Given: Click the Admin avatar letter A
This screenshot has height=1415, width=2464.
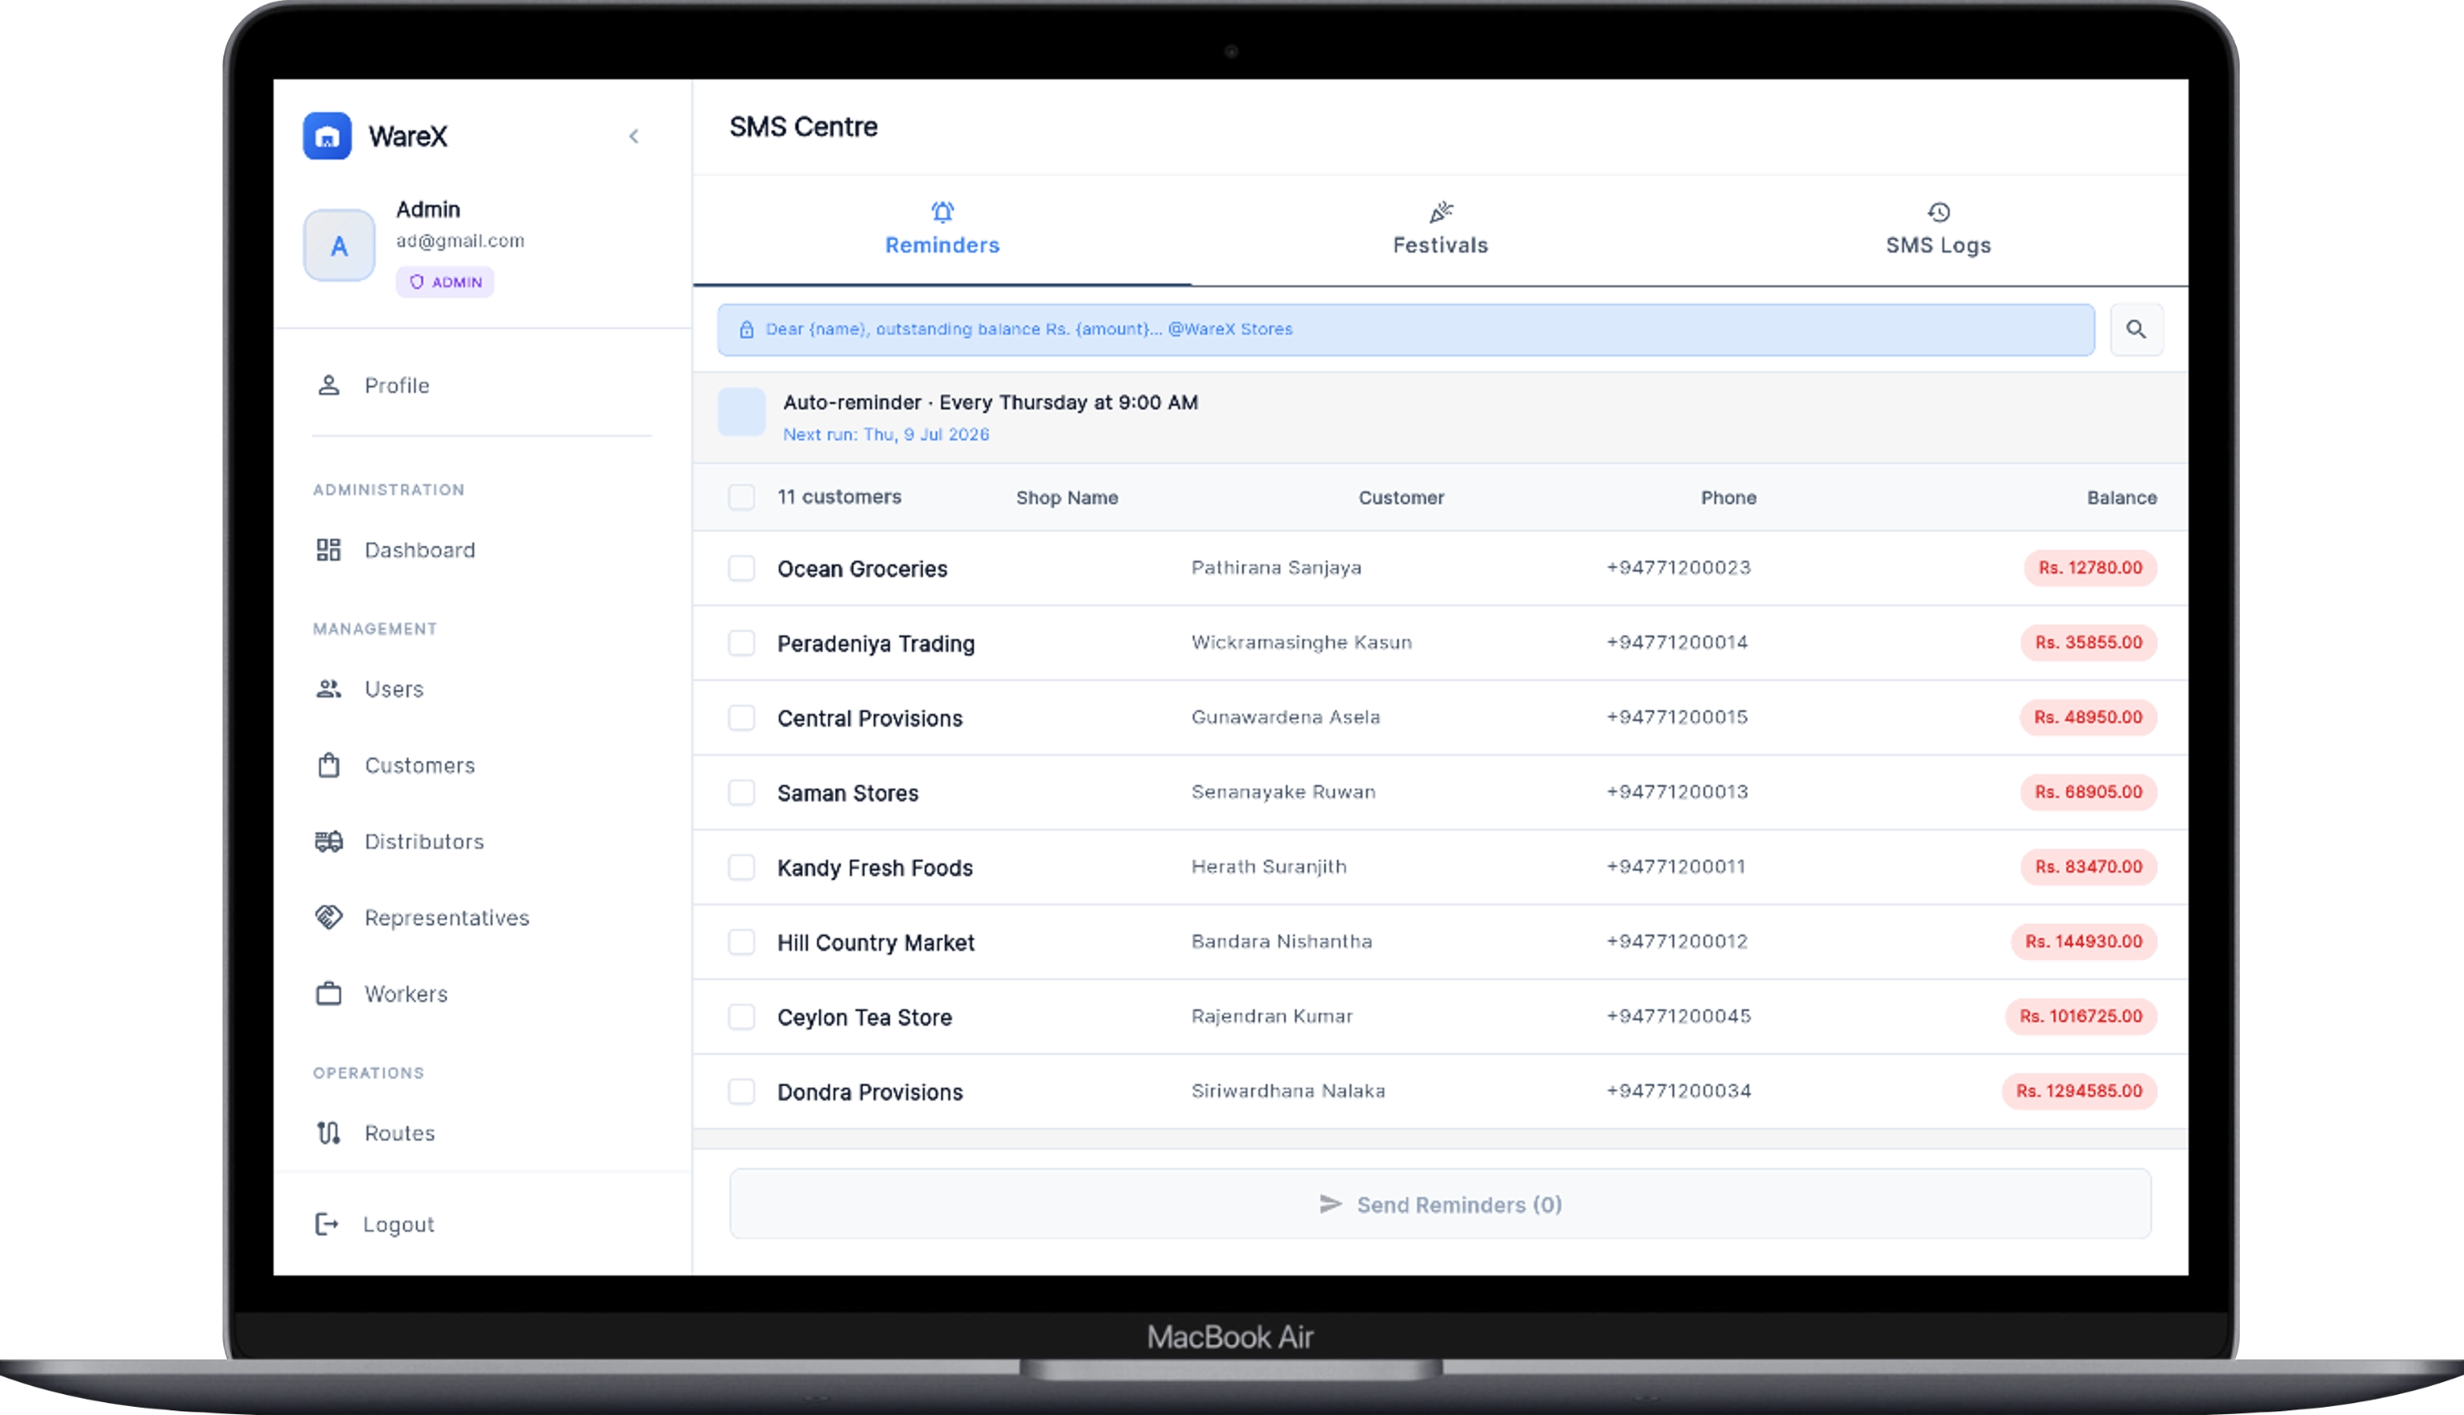Looking at the screenshot, I should click(x=339, y=246).
